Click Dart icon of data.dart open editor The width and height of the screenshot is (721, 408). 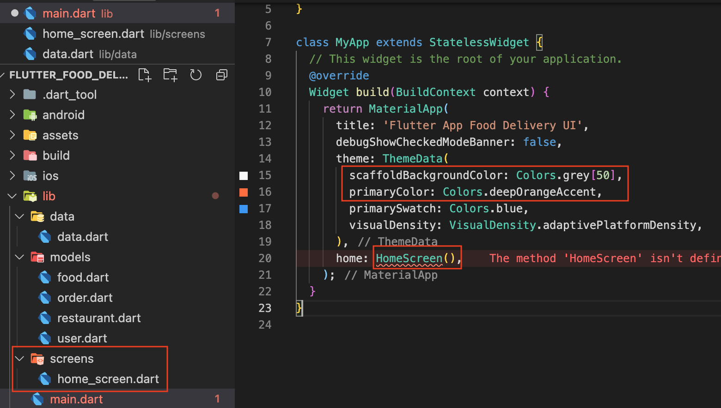(x=30, y=54)
